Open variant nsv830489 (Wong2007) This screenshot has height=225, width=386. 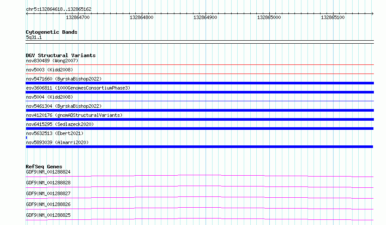pyautogui.click(x=52, y=61)
